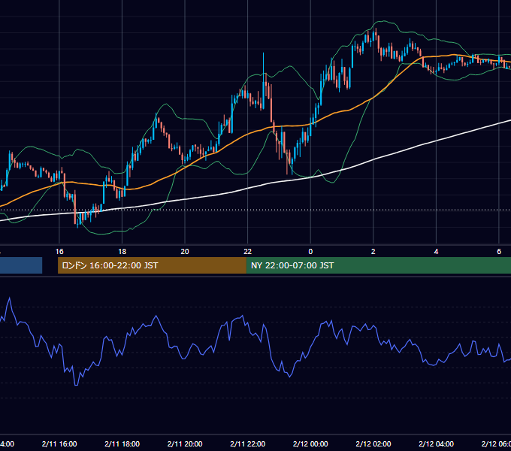Click the blue session bar left of ロンドン
Screen dimensions: 511x451
tap(21, 265)
